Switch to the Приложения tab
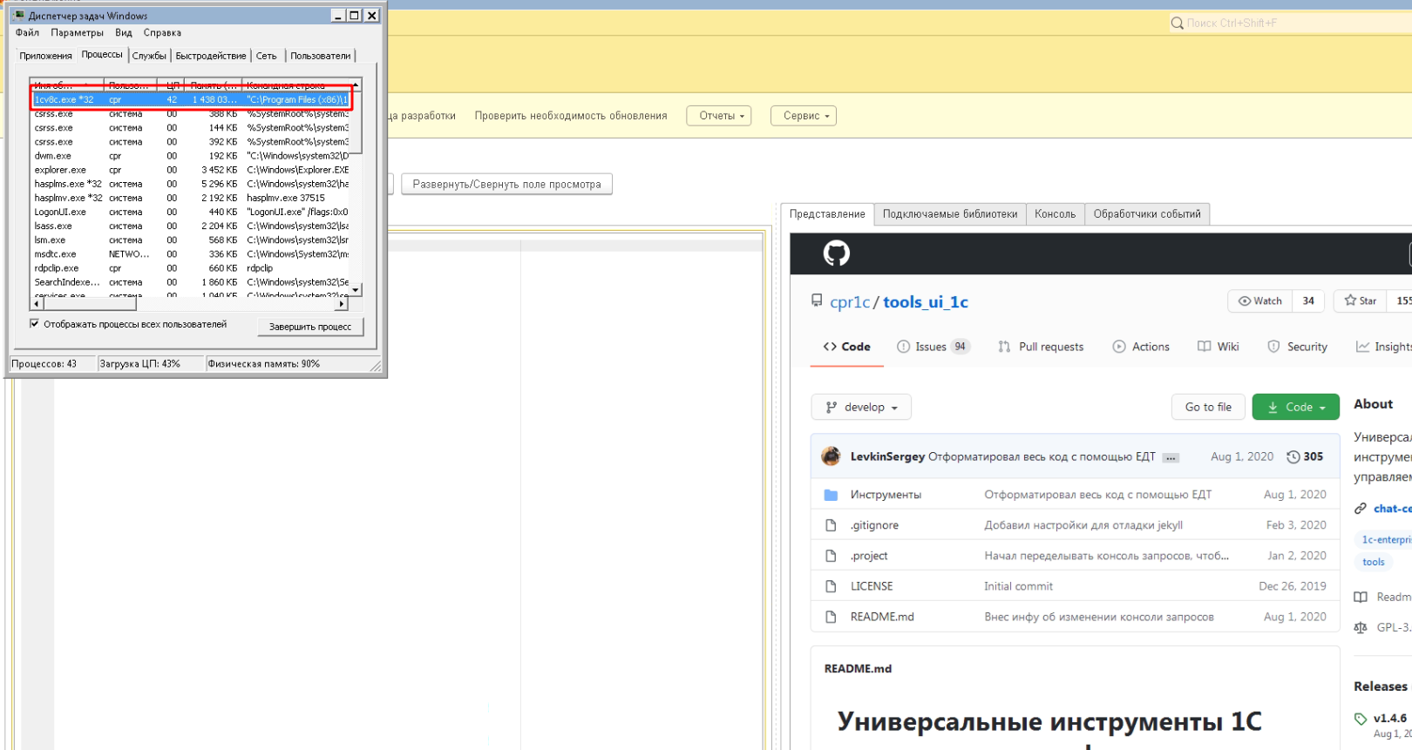Viewport: 1412px width, 750px height. pos(45,56)
